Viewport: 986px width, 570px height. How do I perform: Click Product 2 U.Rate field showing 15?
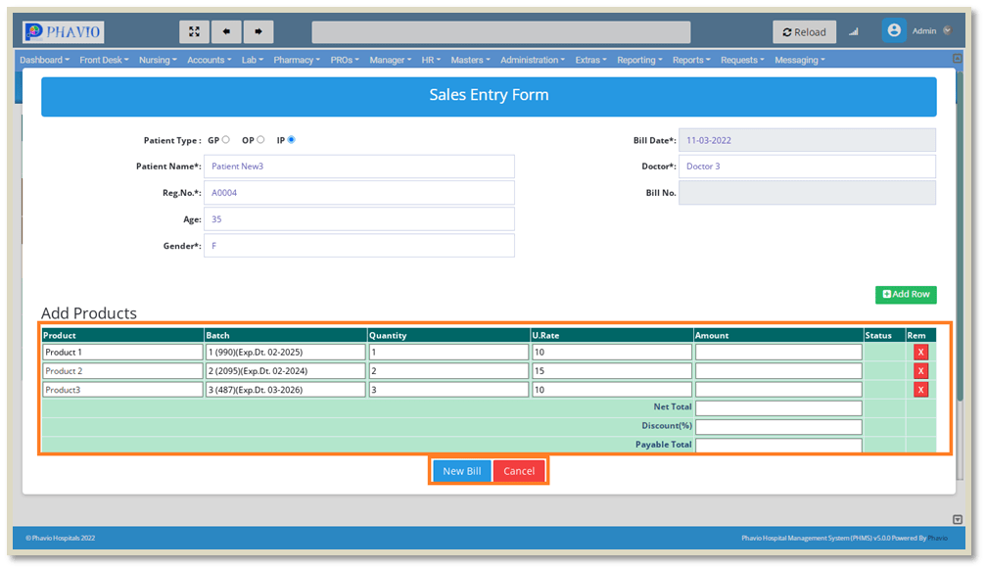pos(612,371)
